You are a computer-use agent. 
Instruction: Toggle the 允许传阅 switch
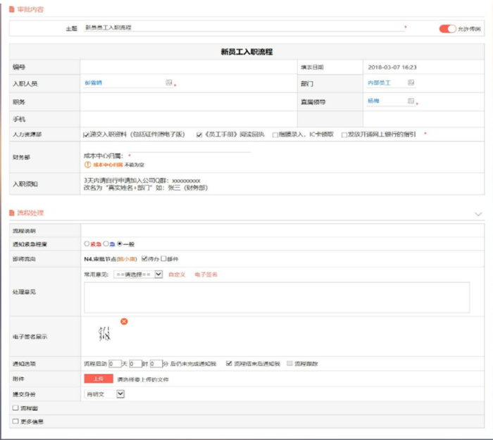click(447, 29)
